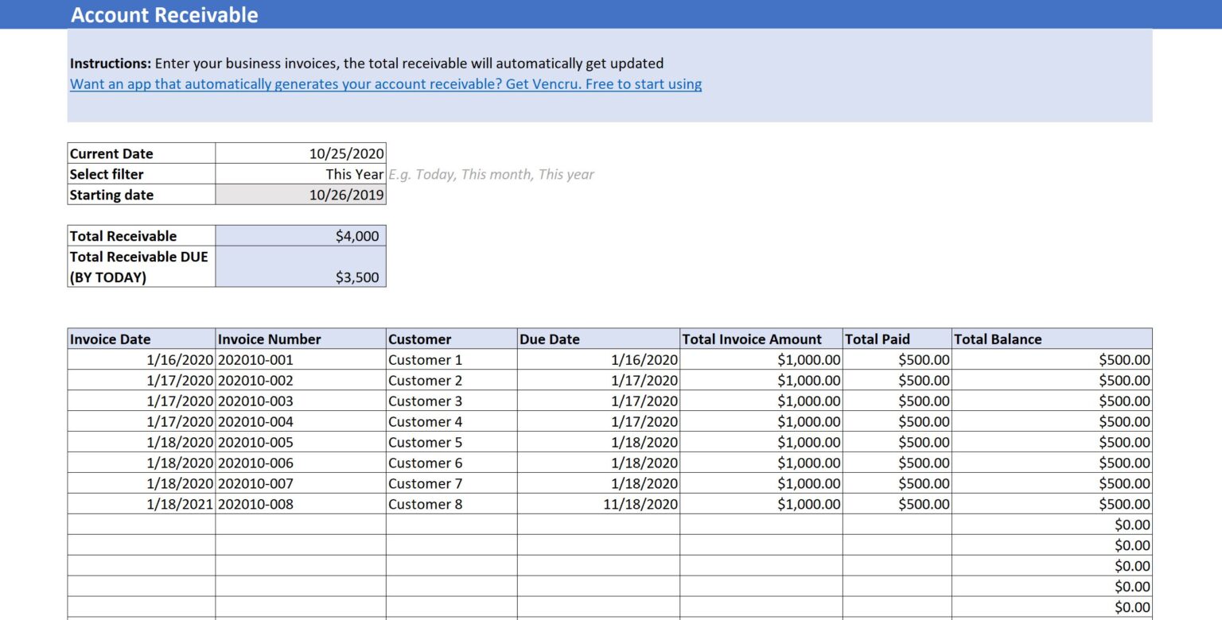Click the Due Date column header

pos(550,339)
